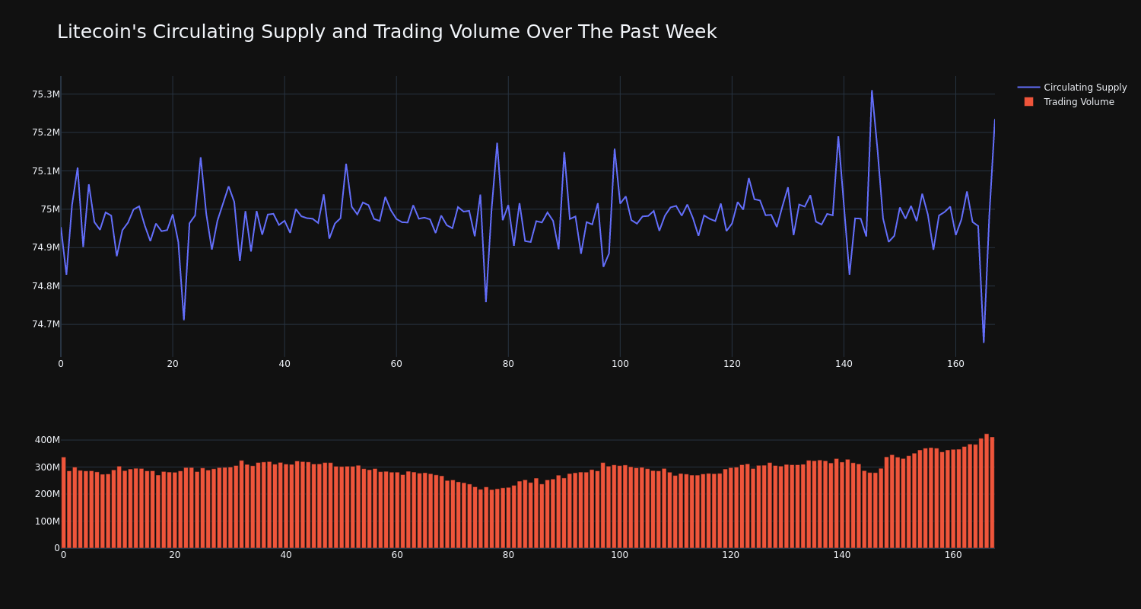This screenshot has height=609, width=1141.
Task: Click x-axis label 60 on volume chart
Action: (397, 555)
